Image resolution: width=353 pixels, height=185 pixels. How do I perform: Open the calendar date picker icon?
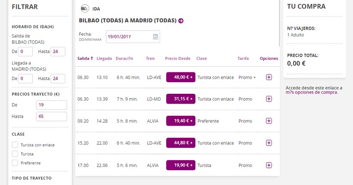pyautogui.click(x=155, y=37)
